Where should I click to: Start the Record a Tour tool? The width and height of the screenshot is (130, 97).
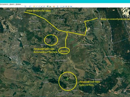pos(44,6)
